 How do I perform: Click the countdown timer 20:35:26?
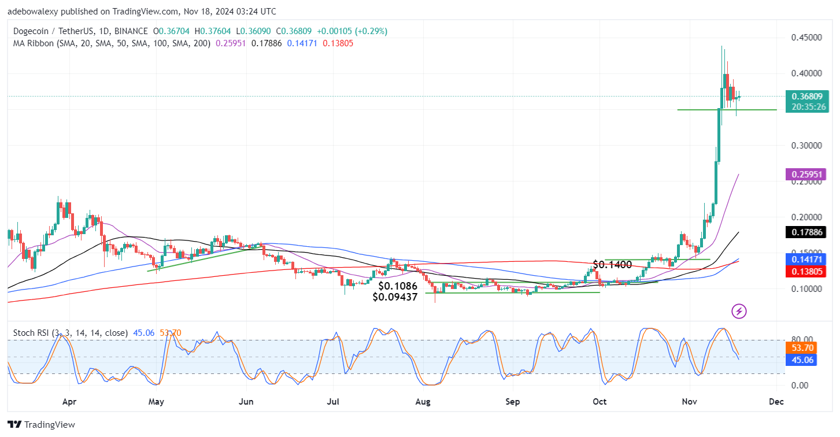tap(808, 107)
